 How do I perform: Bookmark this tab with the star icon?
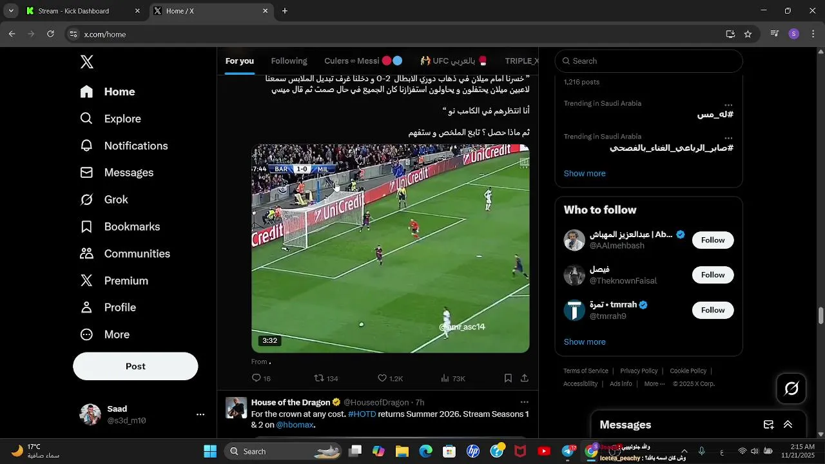point(748,34)
